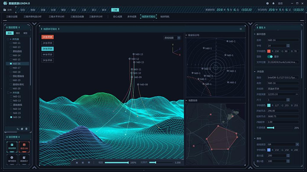The width and height of the screenshot is (307, 172).
Task: Click the well depth input field 12255.33
Action: coord(283,94)
